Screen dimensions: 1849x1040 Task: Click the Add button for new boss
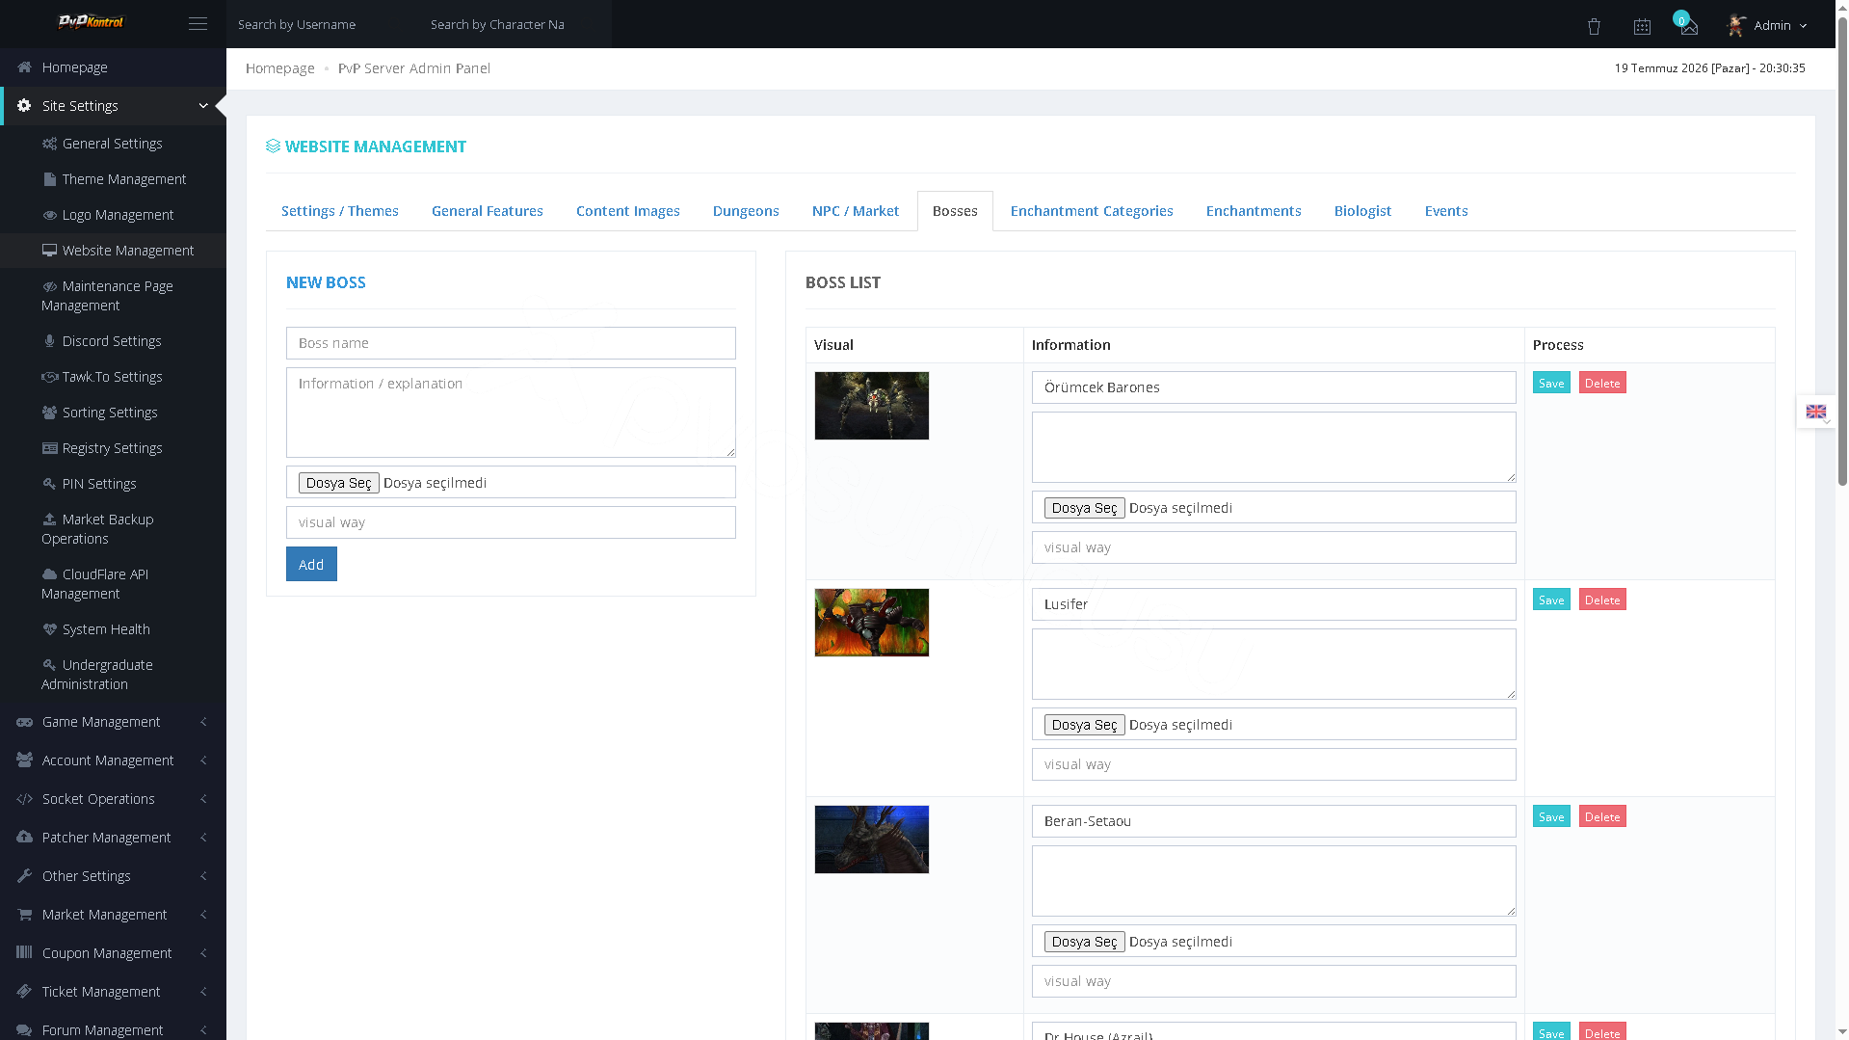click(x=311, y=564)
